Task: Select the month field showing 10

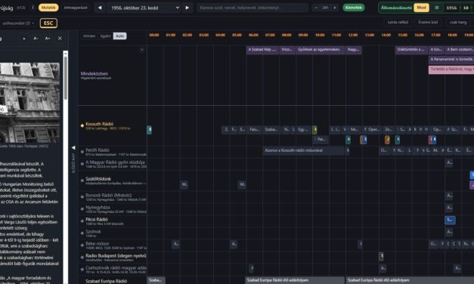Action: coord(466,8)
